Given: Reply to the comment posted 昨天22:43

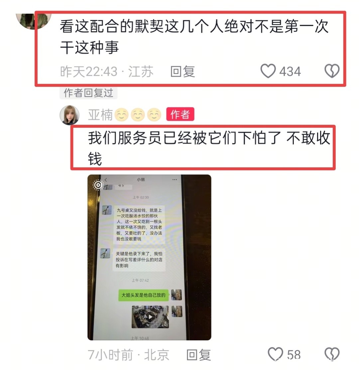Looking at the screenshot, I should coord(183,72).
